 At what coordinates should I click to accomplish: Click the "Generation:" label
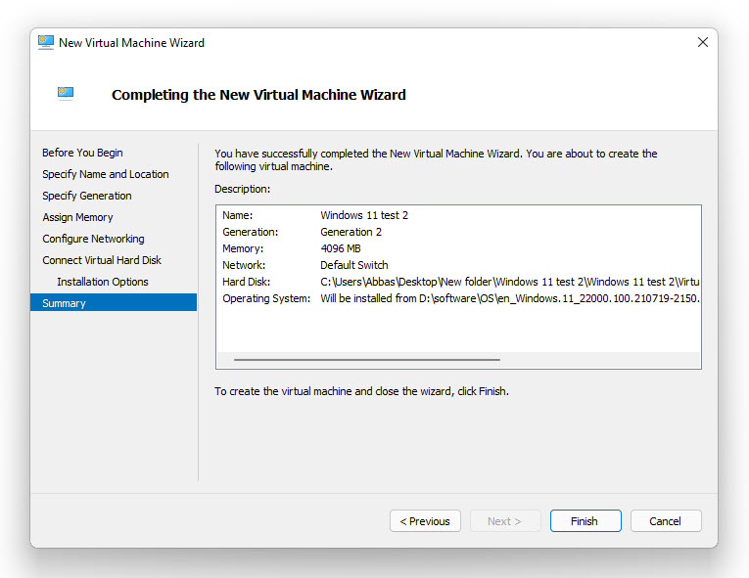pos(250,232)
